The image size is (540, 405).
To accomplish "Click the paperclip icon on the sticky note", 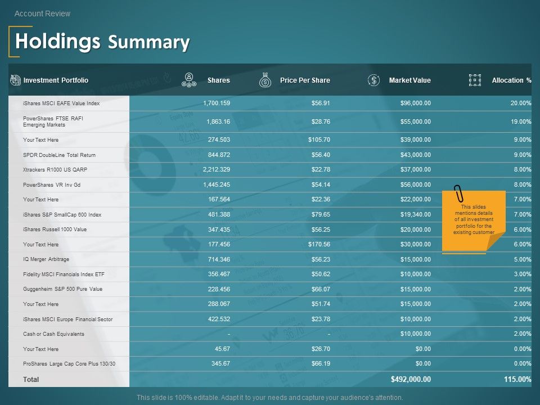I will (x=459, y=193).
